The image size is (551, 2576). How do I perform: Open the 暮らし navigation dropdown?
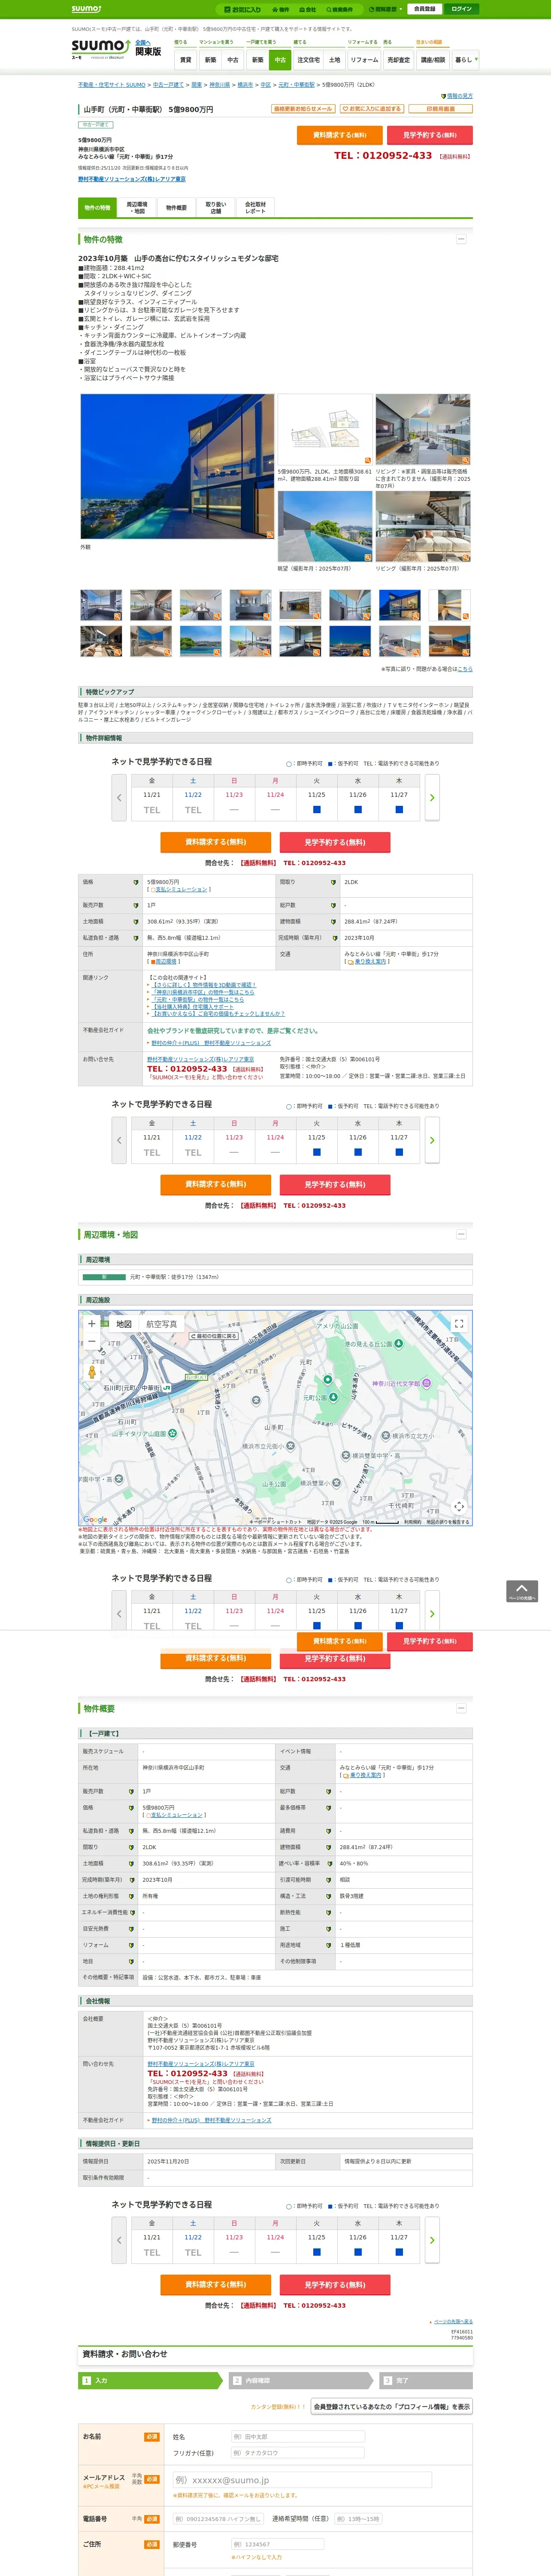click(465, 60)
